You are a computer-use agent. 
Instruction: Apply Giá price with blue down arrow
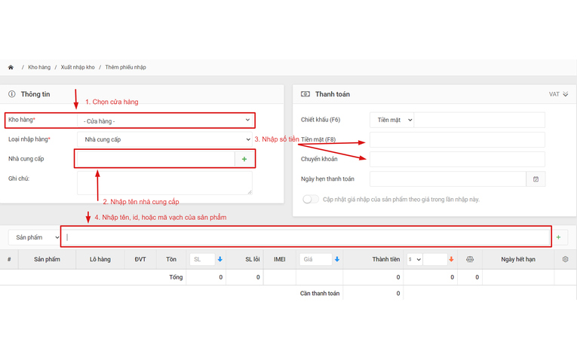coord(337,259)
